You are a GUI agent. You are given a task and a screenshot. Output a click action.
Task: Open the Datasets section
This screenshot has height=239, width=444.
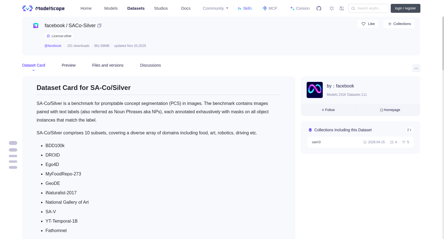[136, 8]
